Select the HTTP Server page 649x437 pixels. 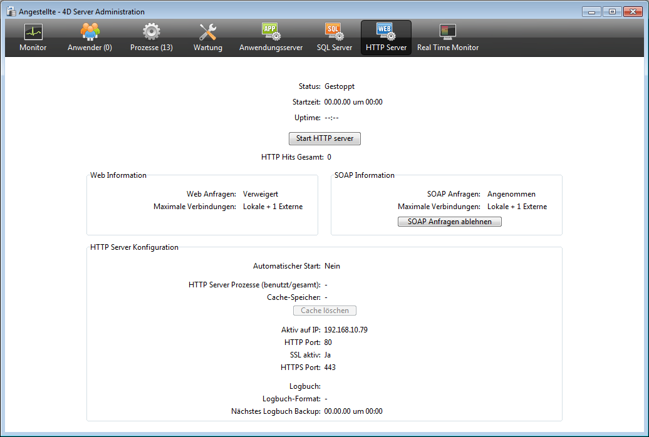point(386,38)
